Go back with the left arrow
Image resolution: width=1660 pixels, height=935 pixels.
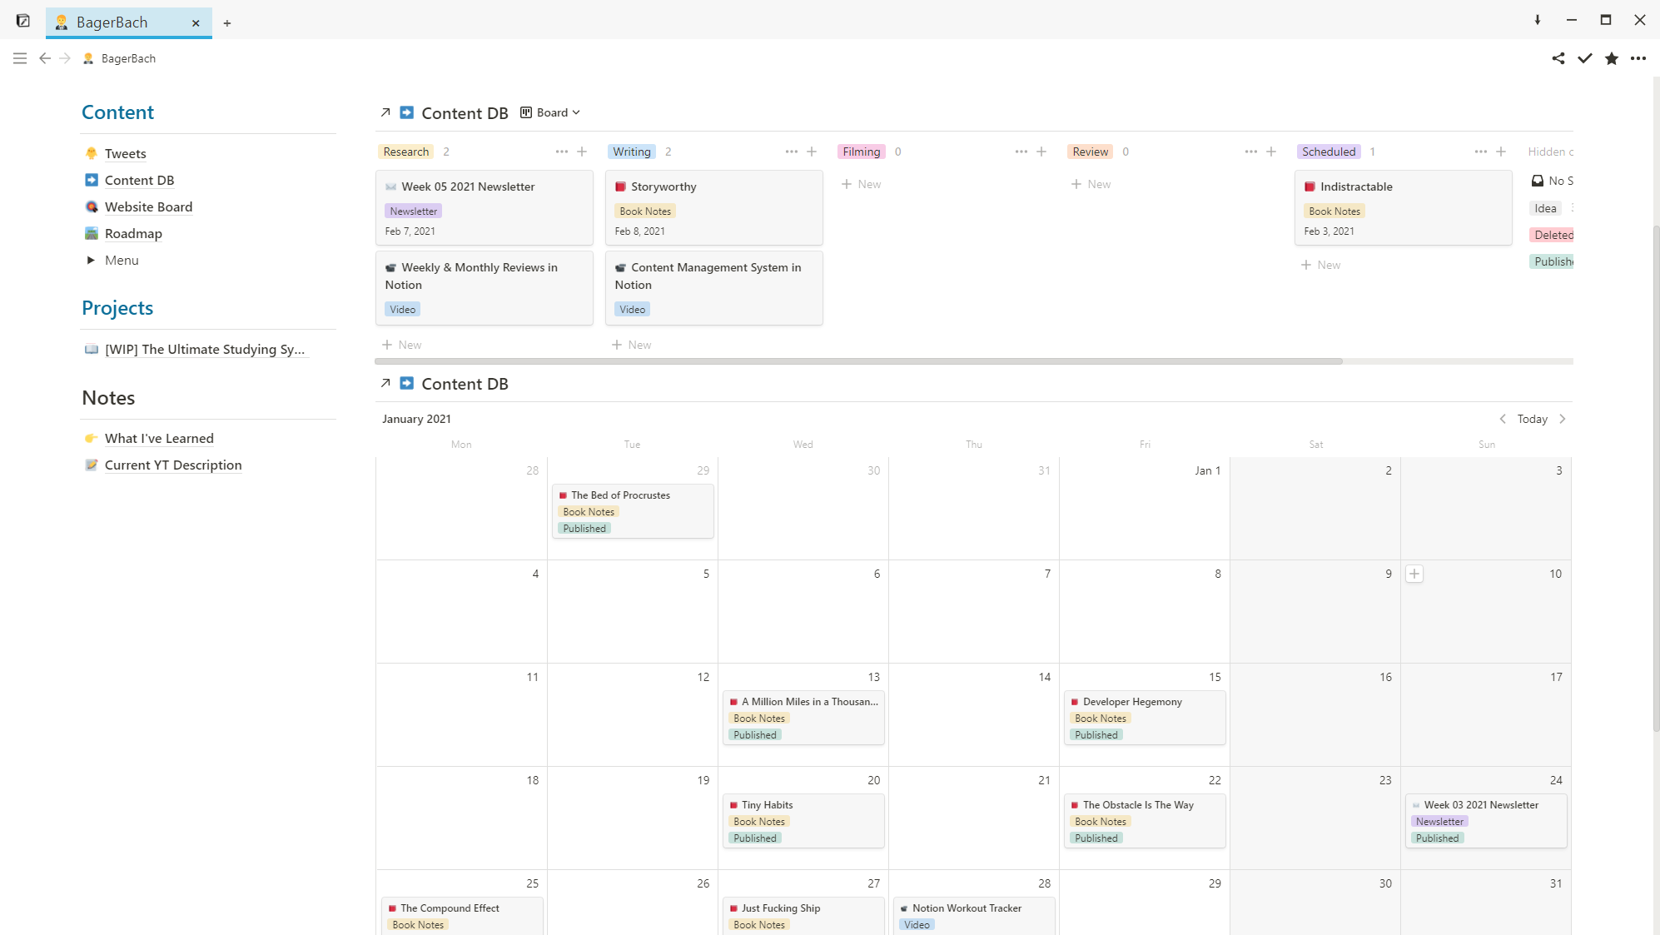tap(45, 58)
